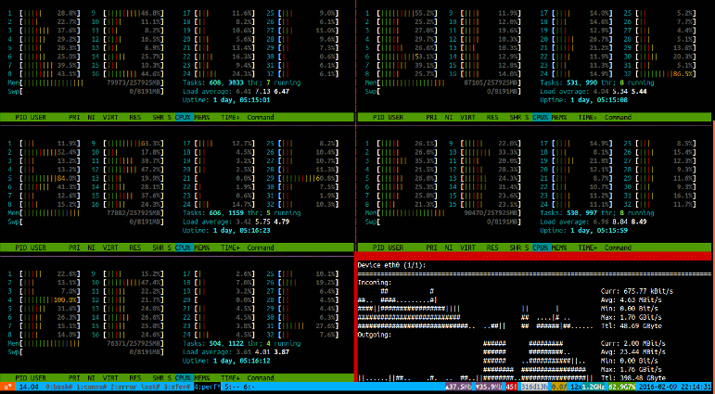
Task: Click CPU 4 meter at 100.0% usage
Action: click(45, 300)
